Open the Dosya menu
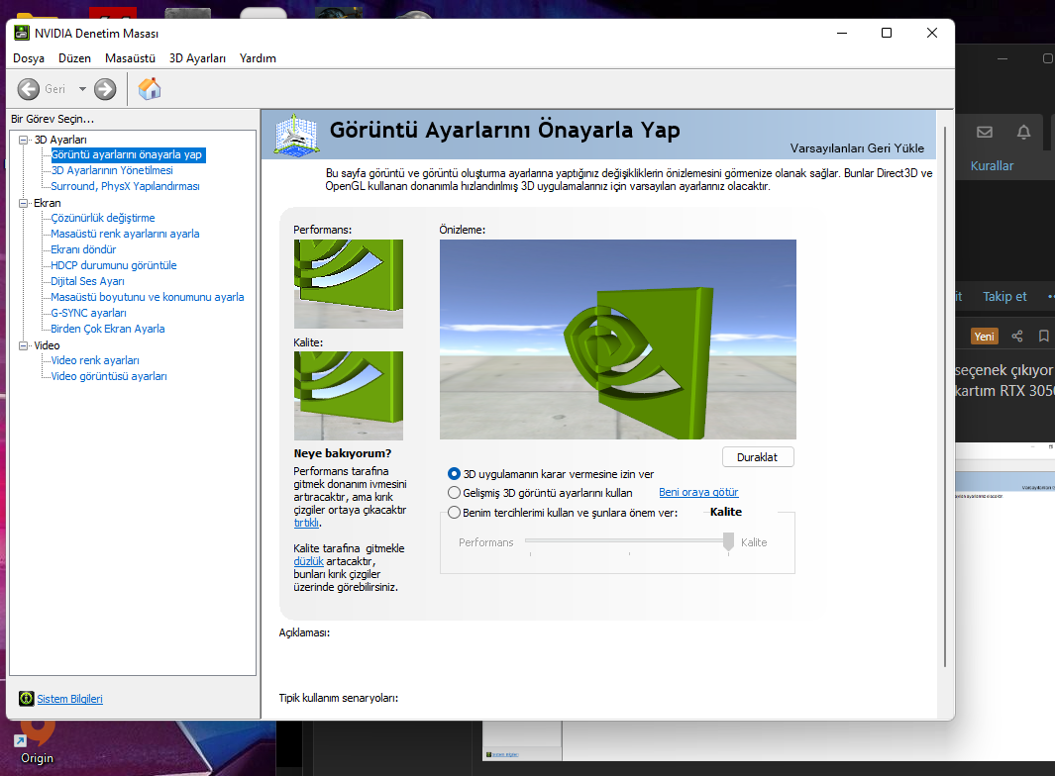Image resolution: width=1055 pixels, height=776 pixels. click(29, 58)
